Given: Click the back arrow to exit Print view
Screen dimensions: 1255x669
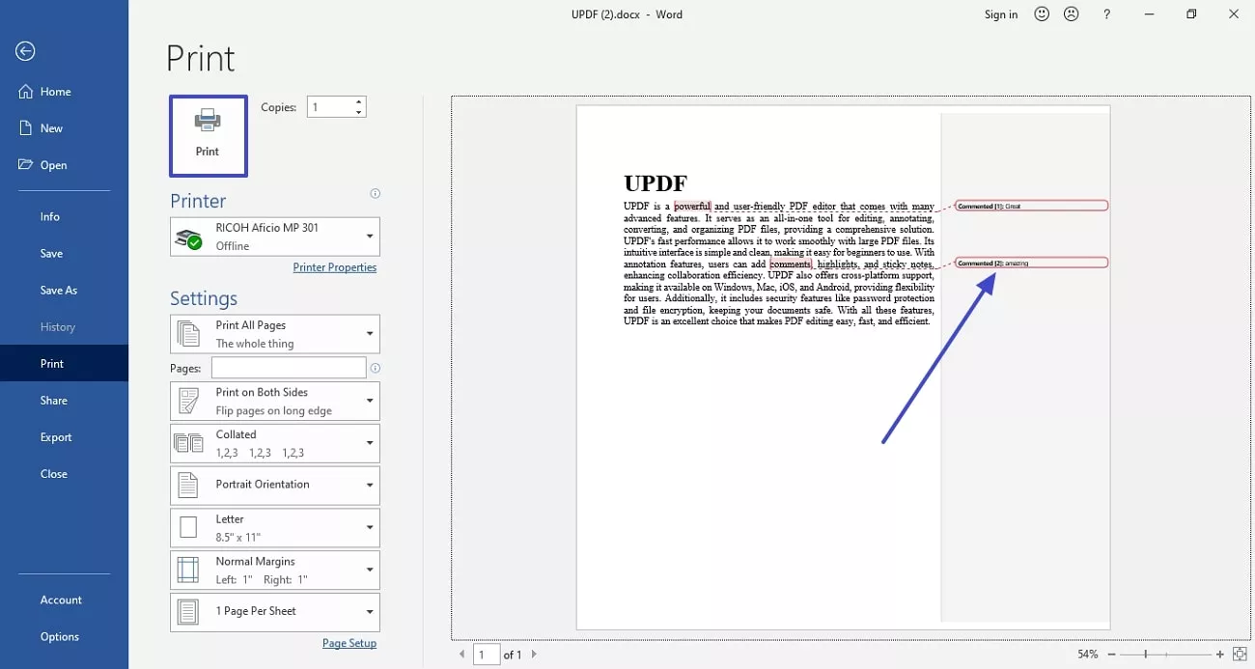Looking at the screenshot, I should 26,51.
